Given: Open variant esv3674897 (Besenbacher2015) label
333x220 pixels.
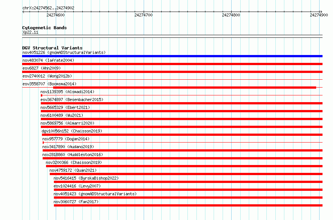Looking at the screenshot, I should pyautogui.click(x=72, y=100).
